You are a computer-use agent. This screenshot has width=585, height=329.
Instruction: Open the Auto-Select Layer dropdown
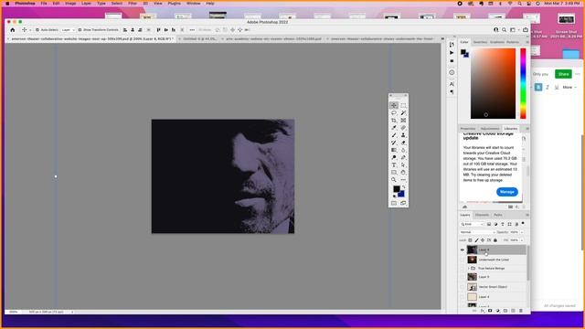coord(69,30)
